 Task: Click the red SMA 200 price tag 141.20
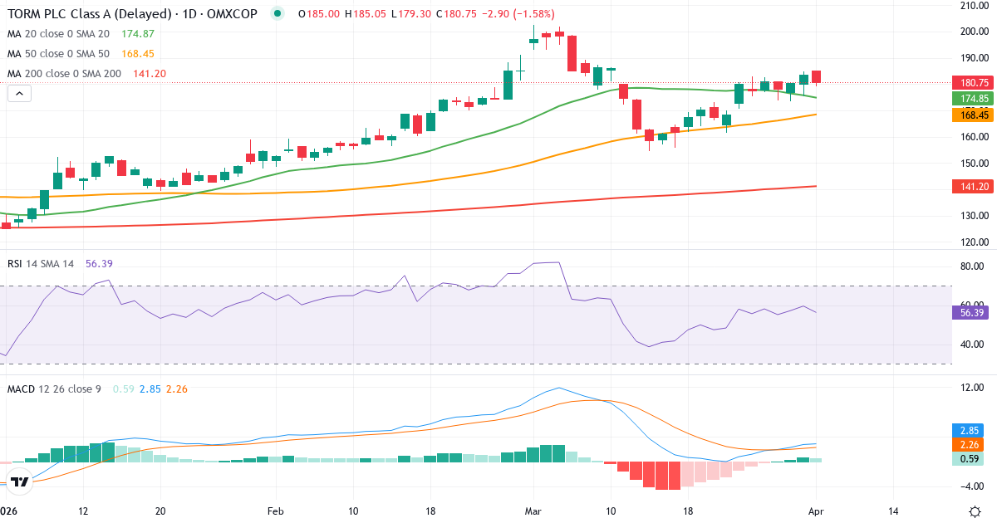(973, 187)
